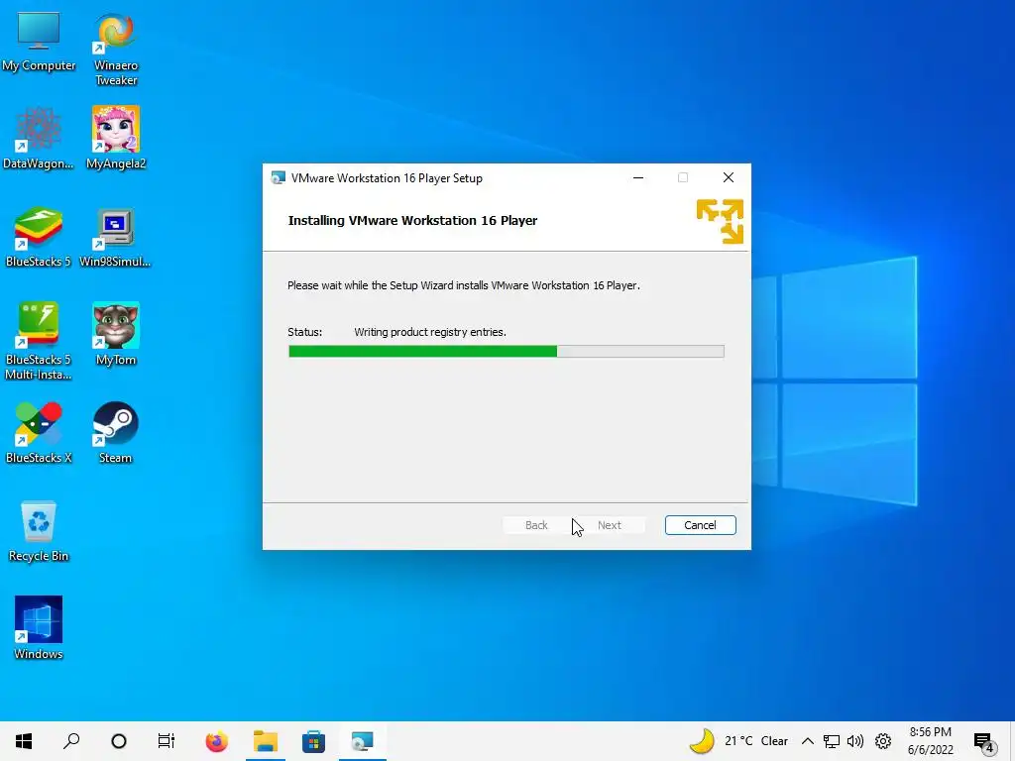This screenshot has height=761, width=1015.
Task: Select the BlueStacks X shortcut
Action: [x=39, y=433]
